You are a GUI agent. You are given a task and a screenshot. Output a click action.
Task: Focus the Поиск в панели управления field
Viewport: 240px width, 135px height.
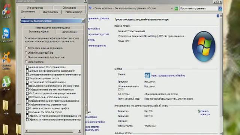pyautogui.click(x=198, y=9)
